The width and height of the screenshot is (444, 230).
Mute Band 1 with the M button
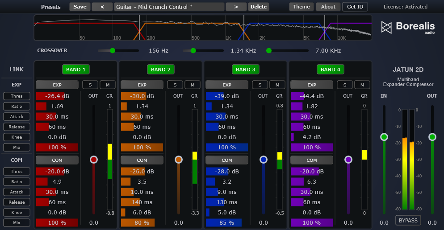[108, 85]
